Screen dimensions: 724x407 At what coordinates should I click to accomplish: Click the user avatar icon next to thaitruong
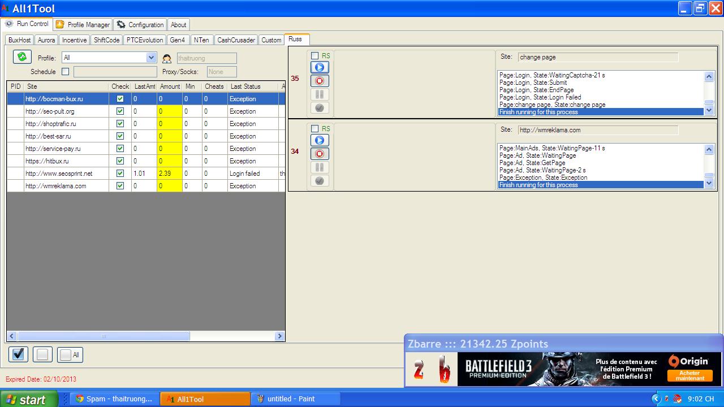[x=167, y=58]
